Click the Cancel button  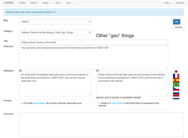click(x=179, y=27)
